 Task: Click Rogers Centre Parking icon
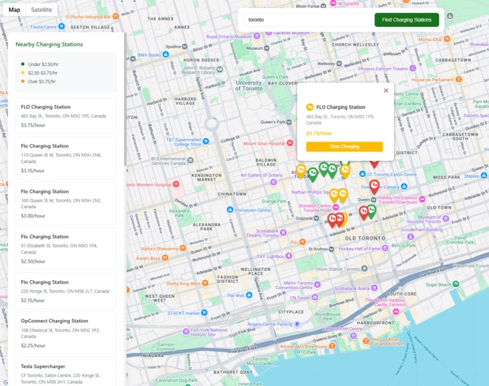click(x=297, y=324)
